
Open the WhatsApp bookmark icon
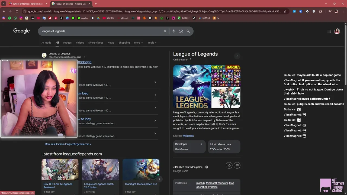click(15, 18)
